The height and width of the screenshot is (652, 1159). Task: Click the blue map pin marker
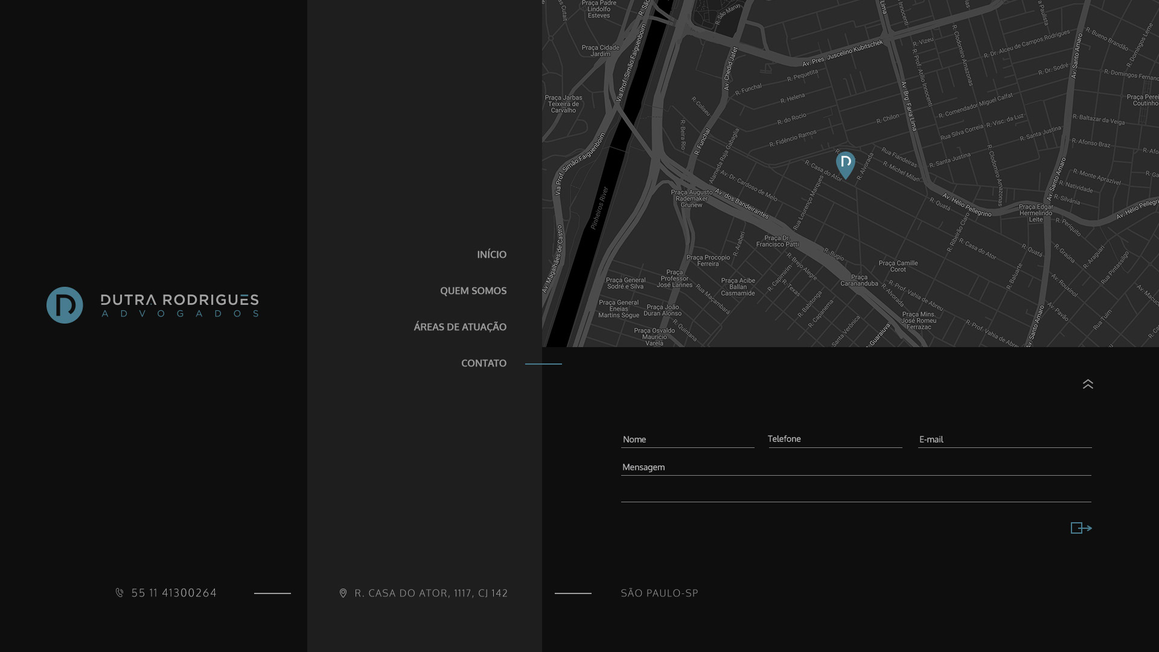pyautogui.click(x=845, y=164)
